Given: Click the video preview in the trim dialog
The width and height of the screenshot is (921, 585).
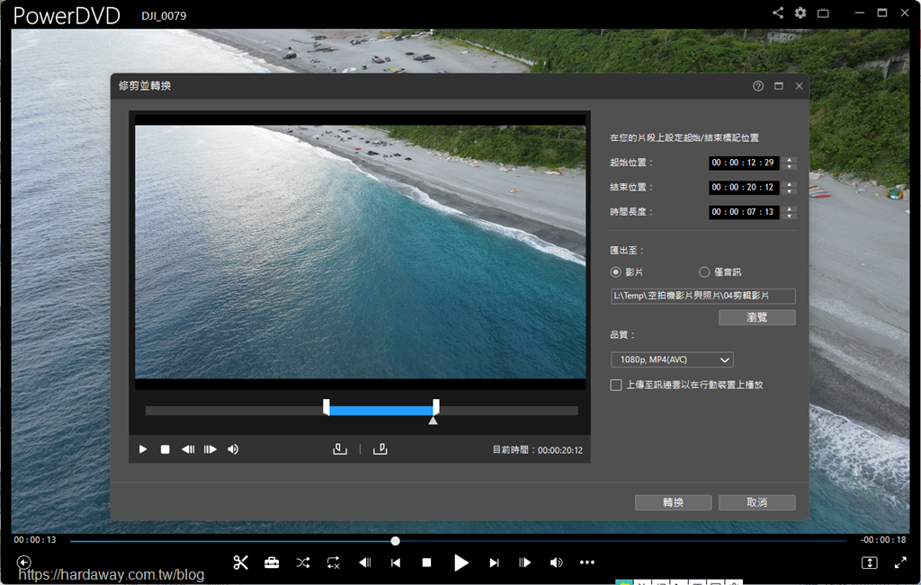Looking at the screenshot, I should coord(360,253).
